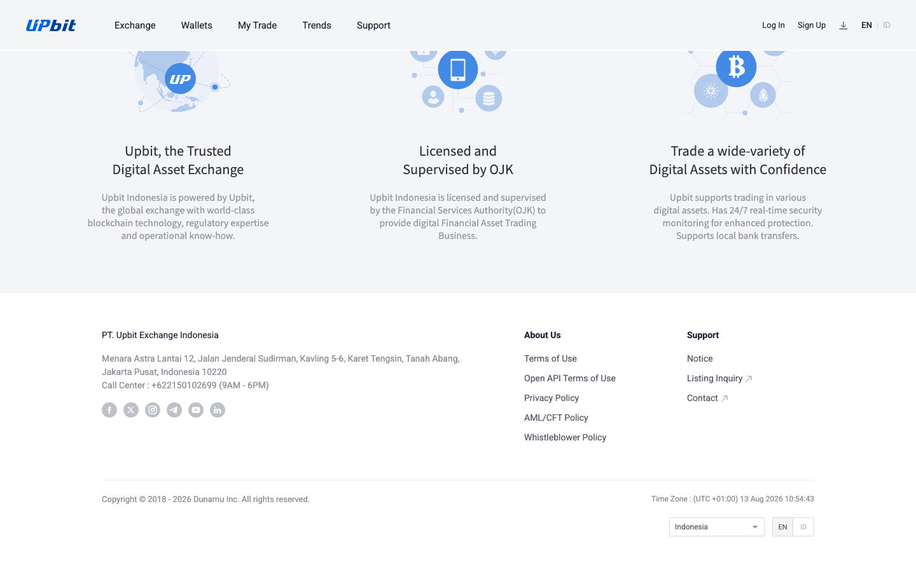Viewport: 916px width, 572px height.
Task: Select EN button in footer
Action: pos(782,527)
